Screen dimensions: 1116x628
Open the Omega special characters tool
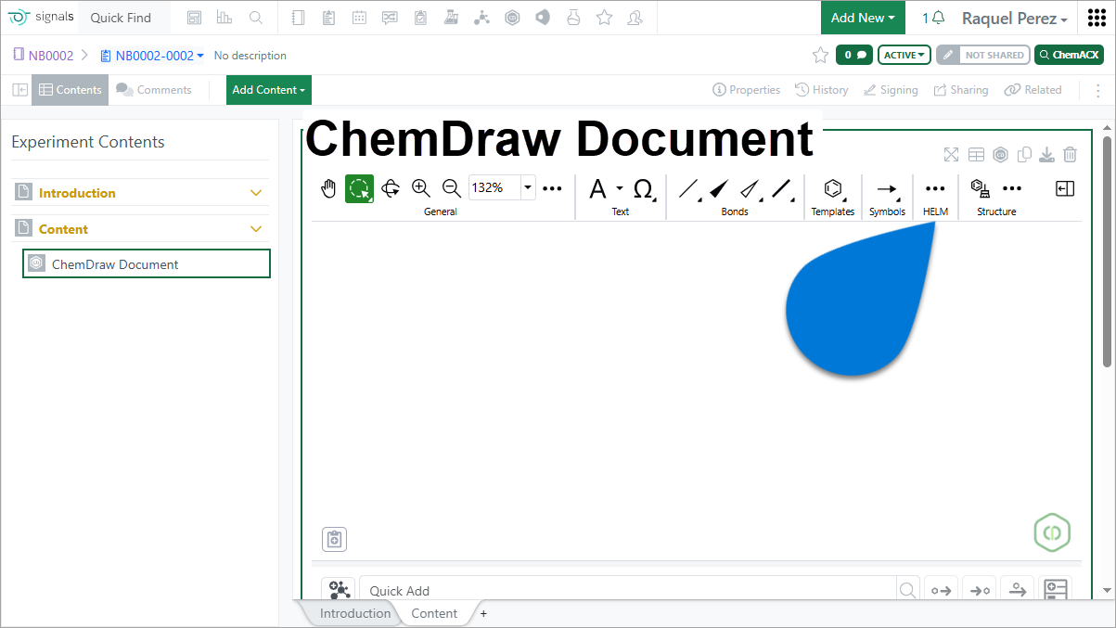[643, 189]
